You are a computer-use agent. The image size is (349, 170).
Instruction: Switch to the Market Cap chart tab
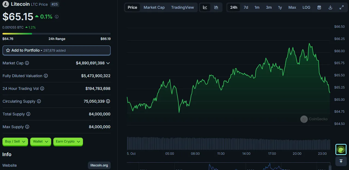154,7
